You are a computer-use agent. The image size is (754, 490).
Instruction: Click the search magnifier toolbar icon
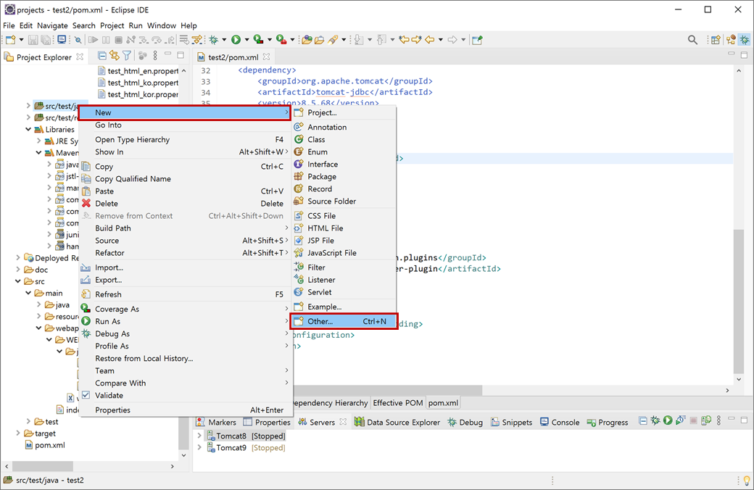click(692, 40)
